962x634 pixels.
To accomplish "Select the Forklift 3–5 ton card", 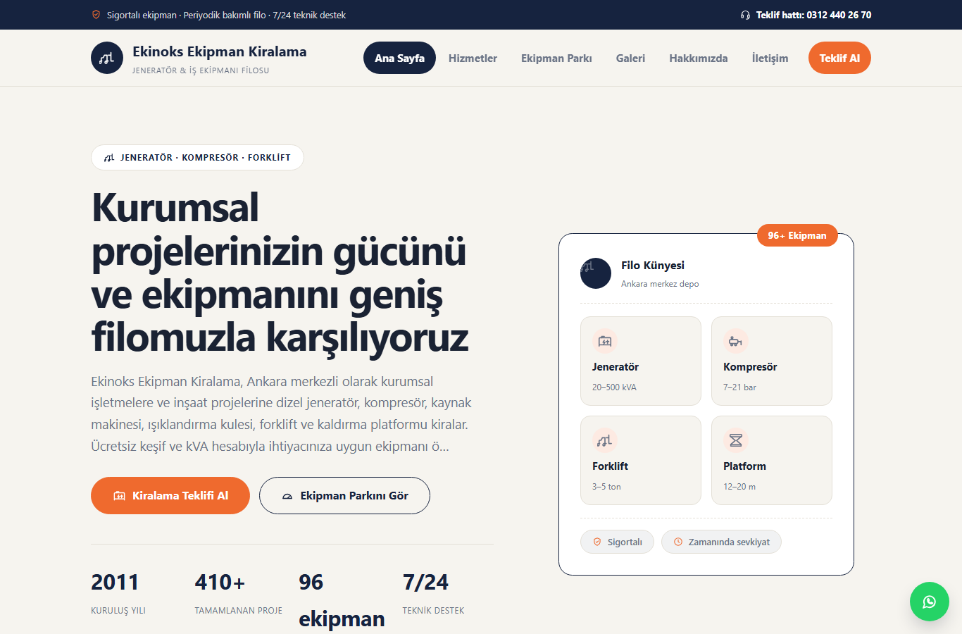I will coord(641,460).
